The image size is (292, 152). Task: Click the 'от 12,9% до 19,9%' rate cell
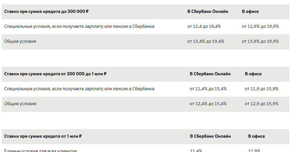[260, 26]
